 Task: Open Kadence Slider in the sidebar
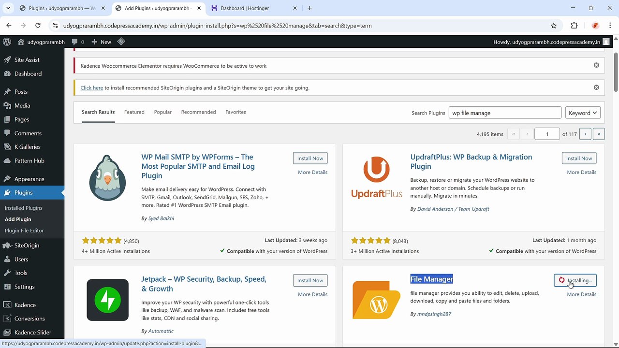click(33, 333)
